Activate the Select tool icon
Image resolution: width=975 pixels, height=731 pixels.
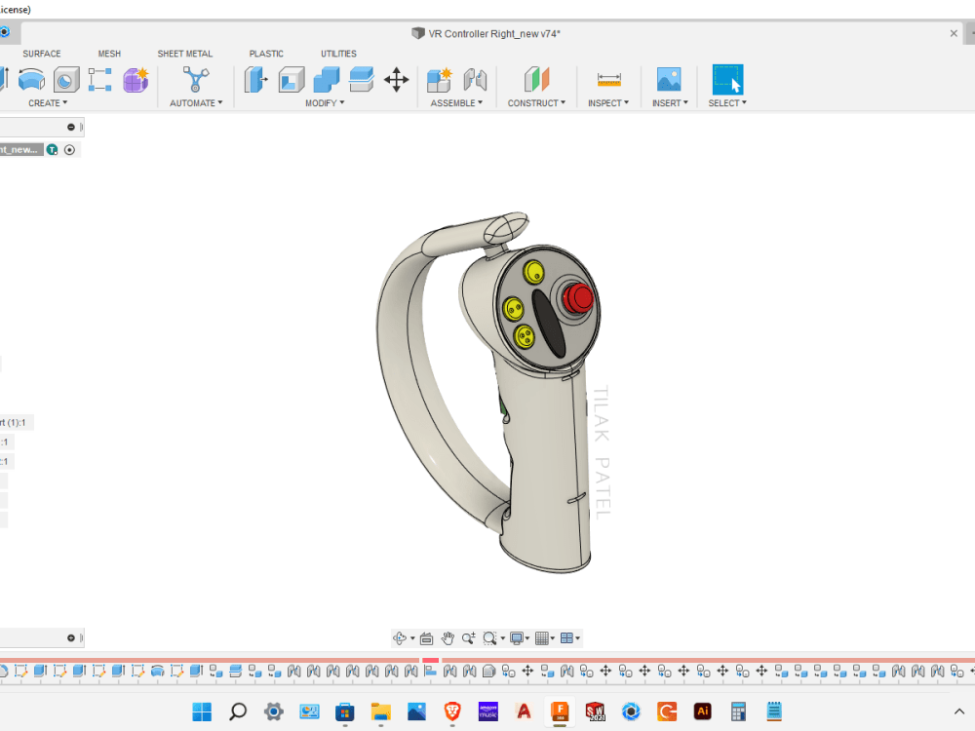727,80
